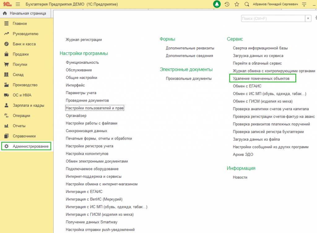The width and height of the screenshot is (317, 233).
Task: Click the 1C logo icon
Action: [x=7, y=4]
